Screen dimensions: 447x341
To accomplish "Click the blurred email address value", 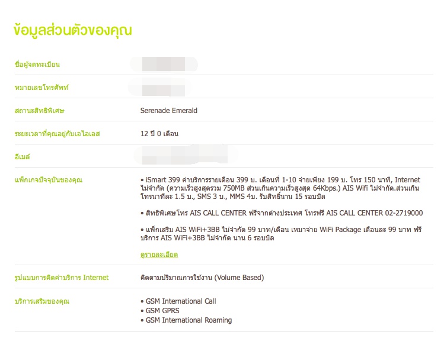I will point(185,157).
